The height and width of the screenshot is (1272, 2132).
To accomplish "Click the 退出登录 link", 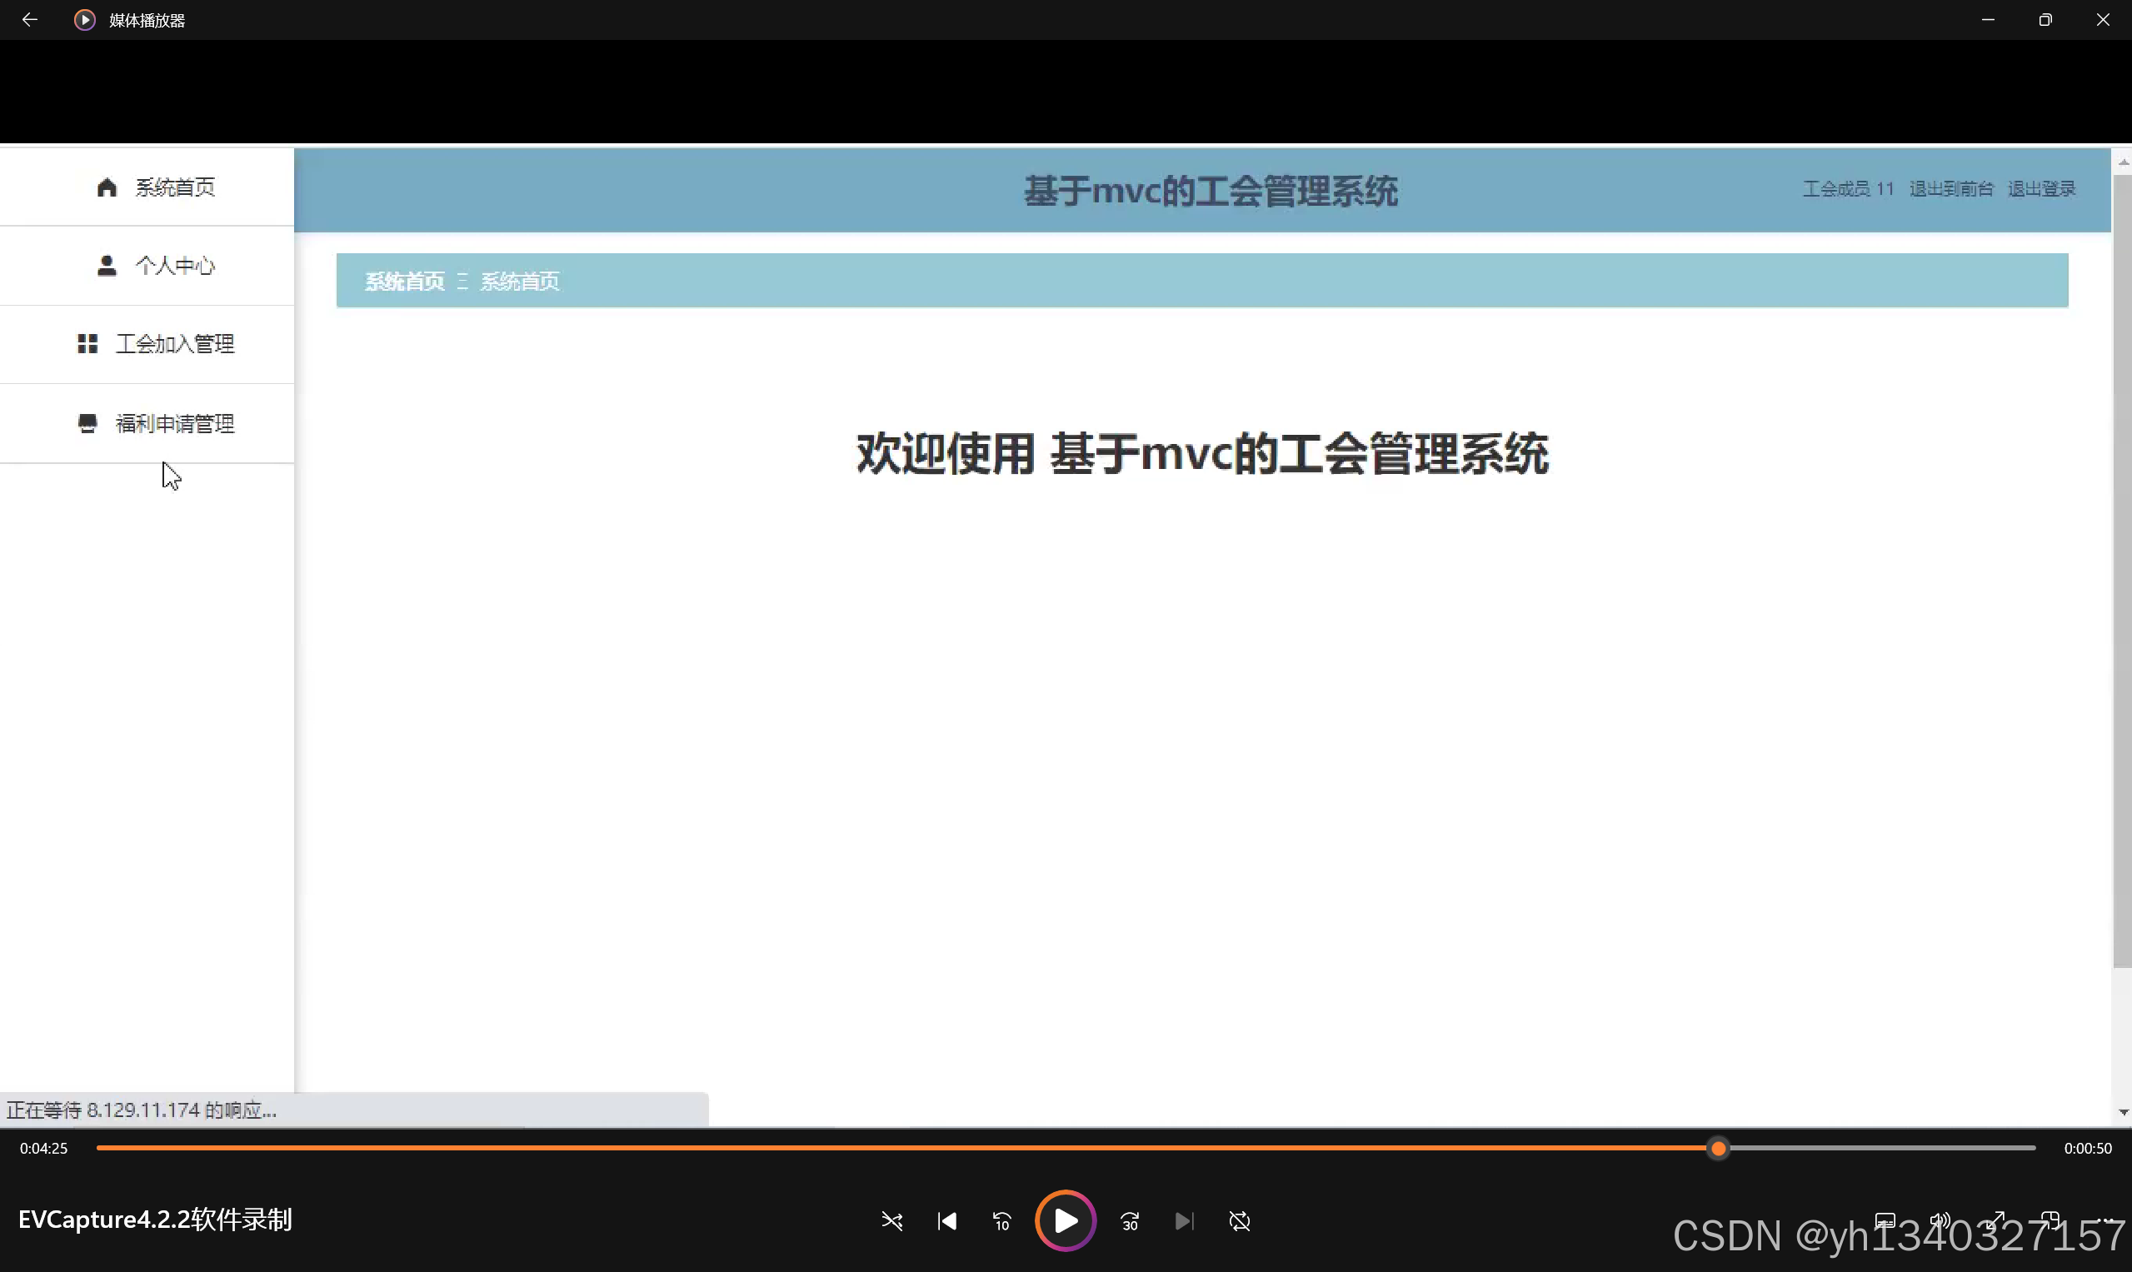I will 2041,188.
